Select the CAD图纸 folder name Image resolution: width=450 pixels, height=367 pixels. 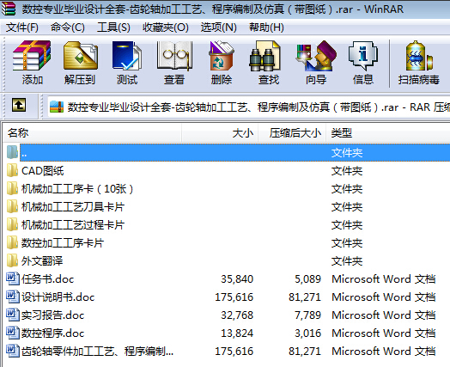point(43,171)
